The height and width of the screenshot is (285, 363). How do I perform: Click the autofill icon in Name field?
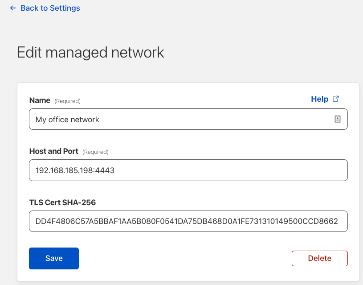tap(337, 119)
